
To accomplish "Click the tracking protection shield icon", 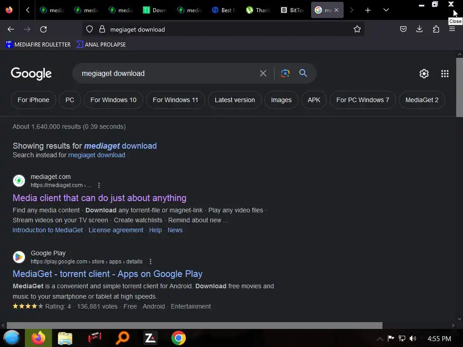I will click(x=90, y=29).
